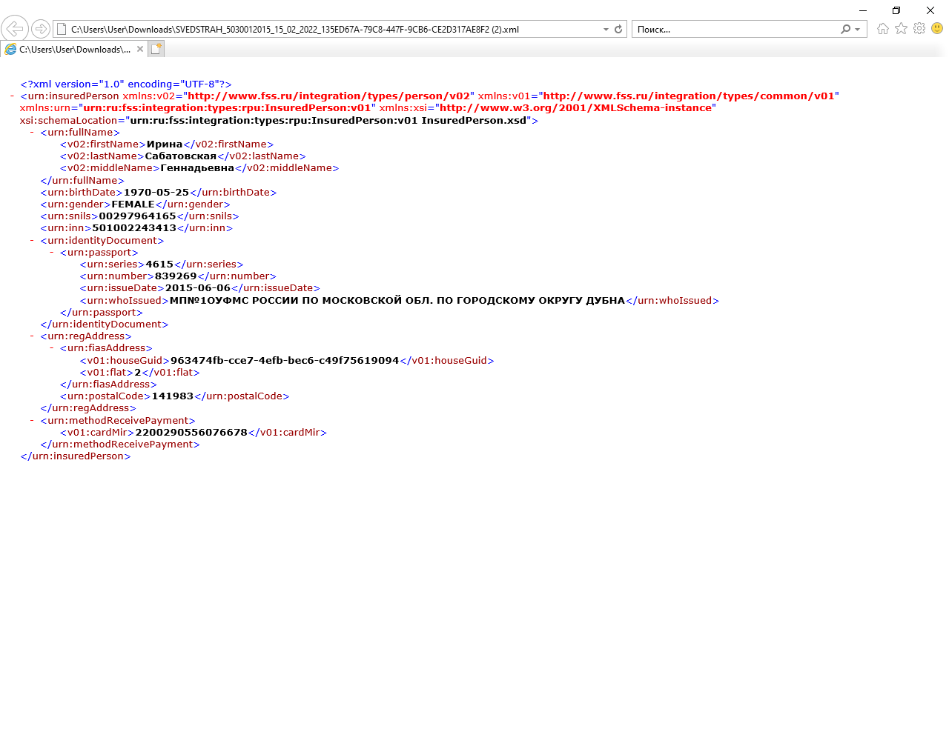Click the gender value FEMALE
Screen dimensions: 949x729
point(133,204)
